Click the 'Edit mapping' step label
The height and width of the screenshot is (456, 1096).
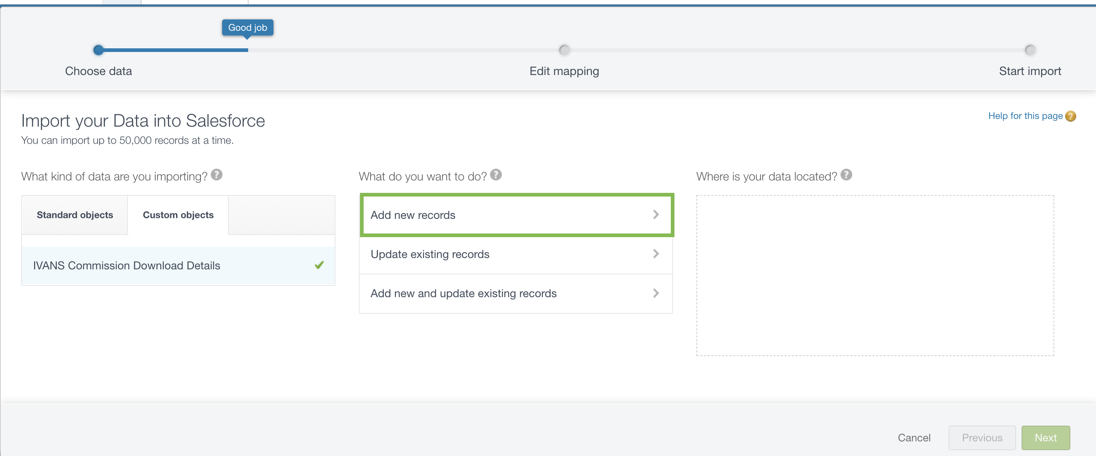click(x=564, y=71)
